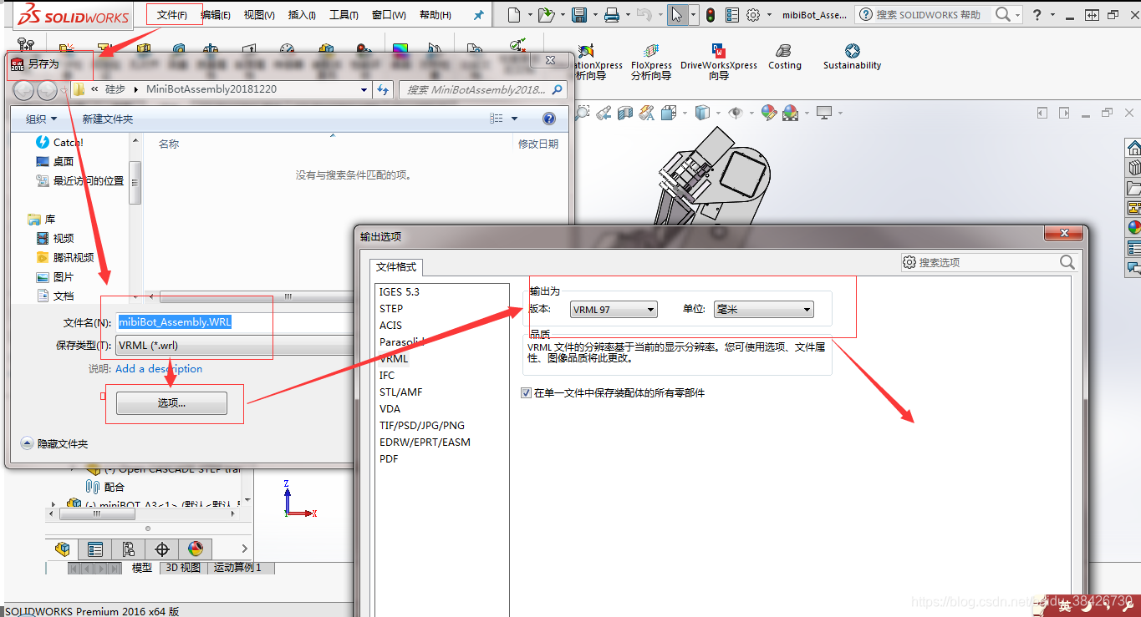Toggle saving all assembly components in one file
1141x617 pixels.
point(526,392)
